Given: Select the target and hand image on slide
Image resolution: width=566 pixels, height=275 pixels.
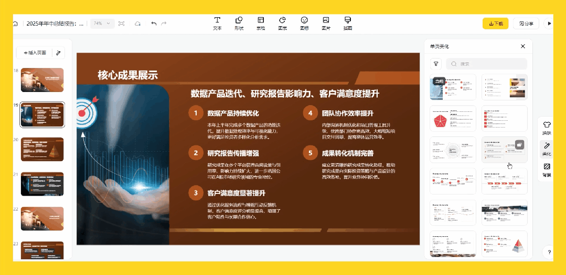Looking at the screenshot, I should pos(123,165).
